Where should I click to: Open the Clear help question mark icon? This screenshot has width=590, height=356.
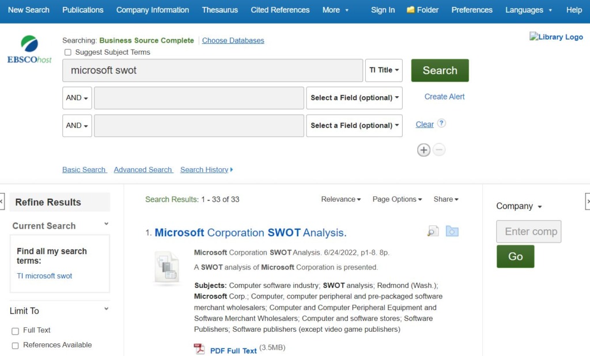441,123
